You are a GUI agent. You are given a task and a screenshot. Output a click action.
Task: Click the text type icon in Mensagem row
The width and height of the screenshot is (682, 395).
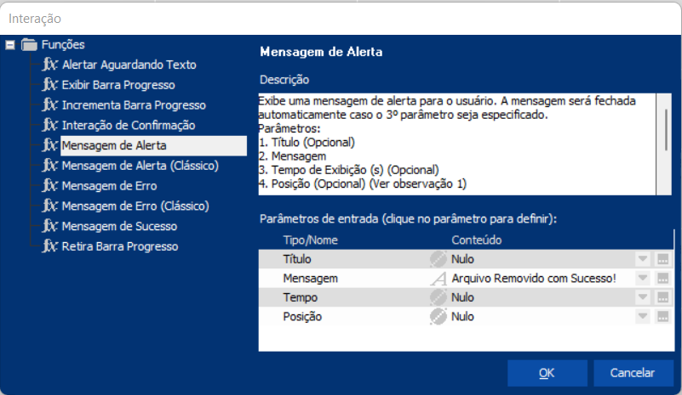[x=438, y=279]
